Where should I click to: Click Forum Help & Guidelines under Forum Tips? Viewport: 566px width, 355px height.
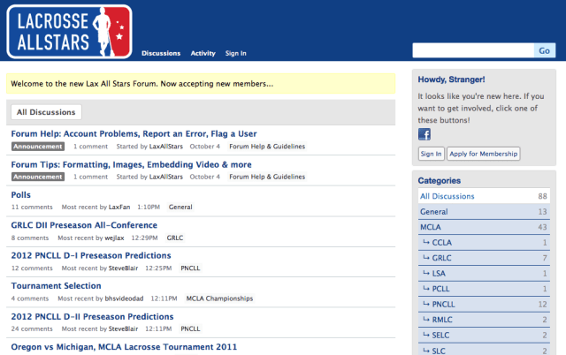pyautogui.click(x=267, y=177)
